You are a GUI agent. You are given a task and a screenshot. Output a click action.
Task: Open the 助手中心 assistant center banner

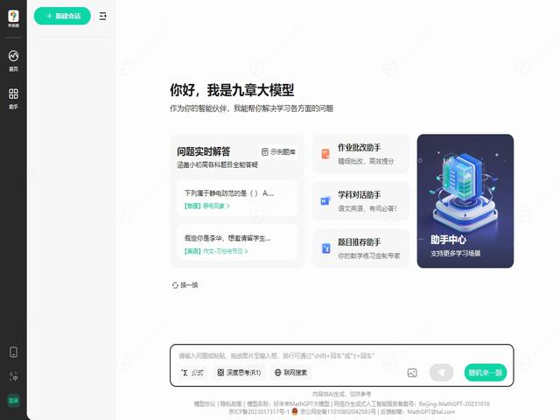(x=465, y=201)
